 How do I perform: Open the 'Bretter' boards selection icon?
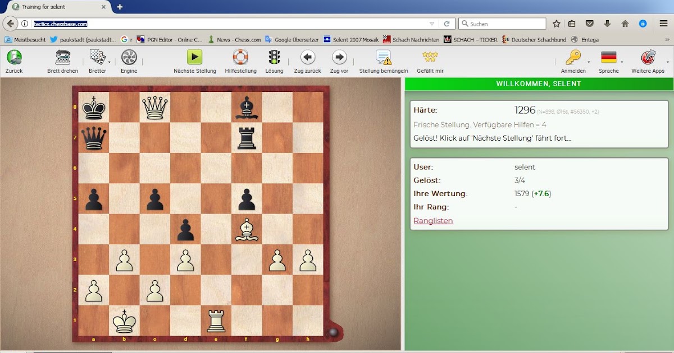[x=97, y=58]
